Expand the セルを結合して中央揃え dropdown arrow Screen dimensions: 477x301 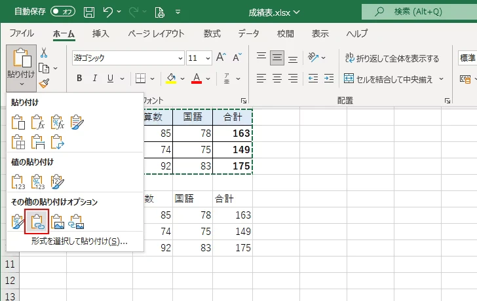pos(442,79)
